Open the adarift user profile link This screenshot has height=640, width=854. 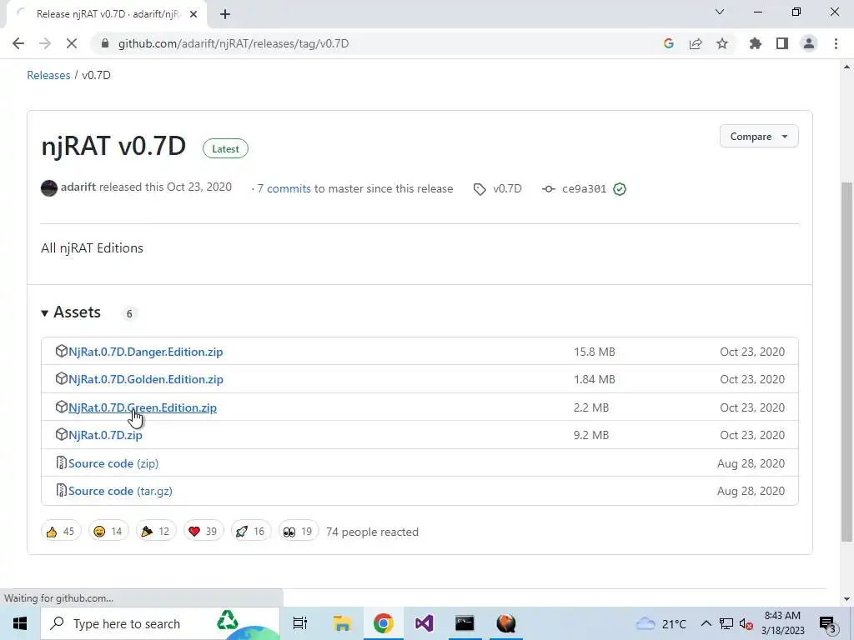pyautogui.click(x=78, y=187)
